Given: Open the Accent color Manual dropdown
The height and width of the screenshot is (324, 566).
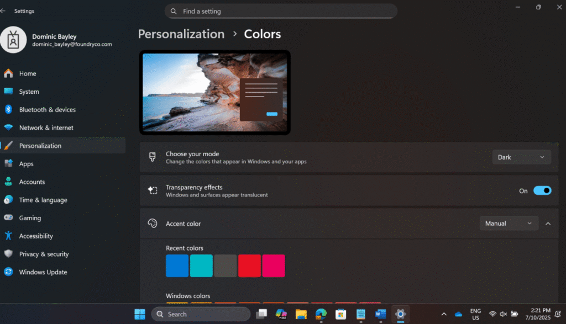Looking at the screenshot, I should pyautogui.click(x=508, y=223).
